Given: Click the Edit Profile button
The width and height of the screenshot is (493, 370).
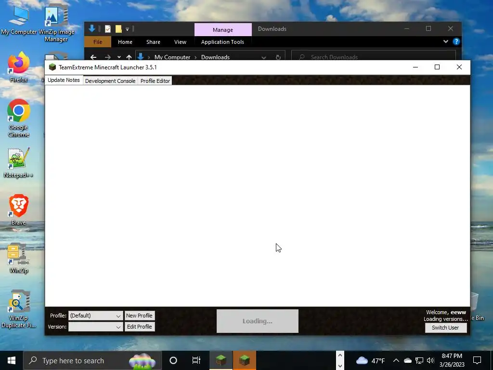Looking at the screenshot, I should tap(139, 327).
